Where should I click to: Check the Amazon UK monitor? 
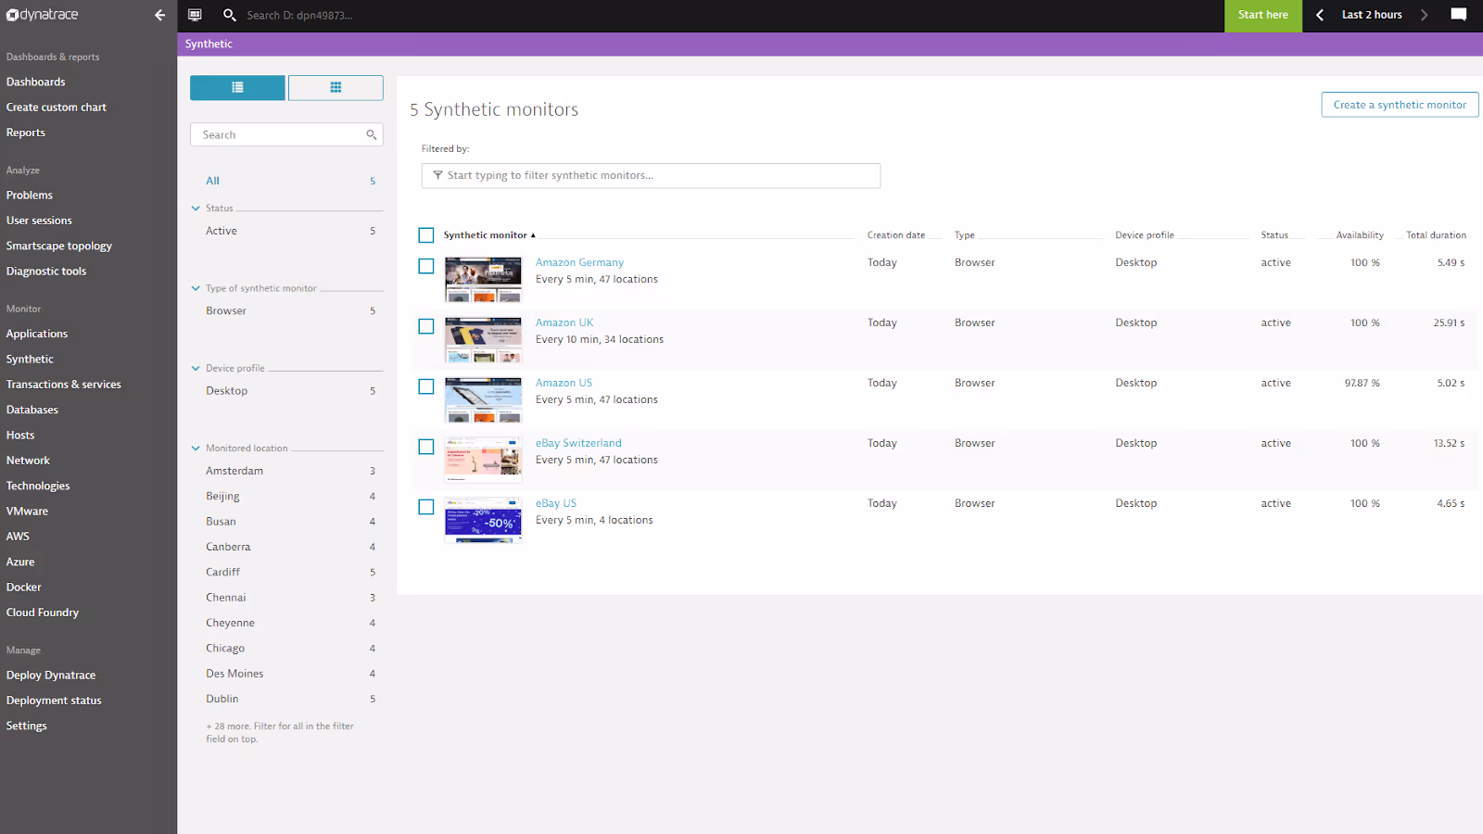pyautogui.click(x=426, y=326)
